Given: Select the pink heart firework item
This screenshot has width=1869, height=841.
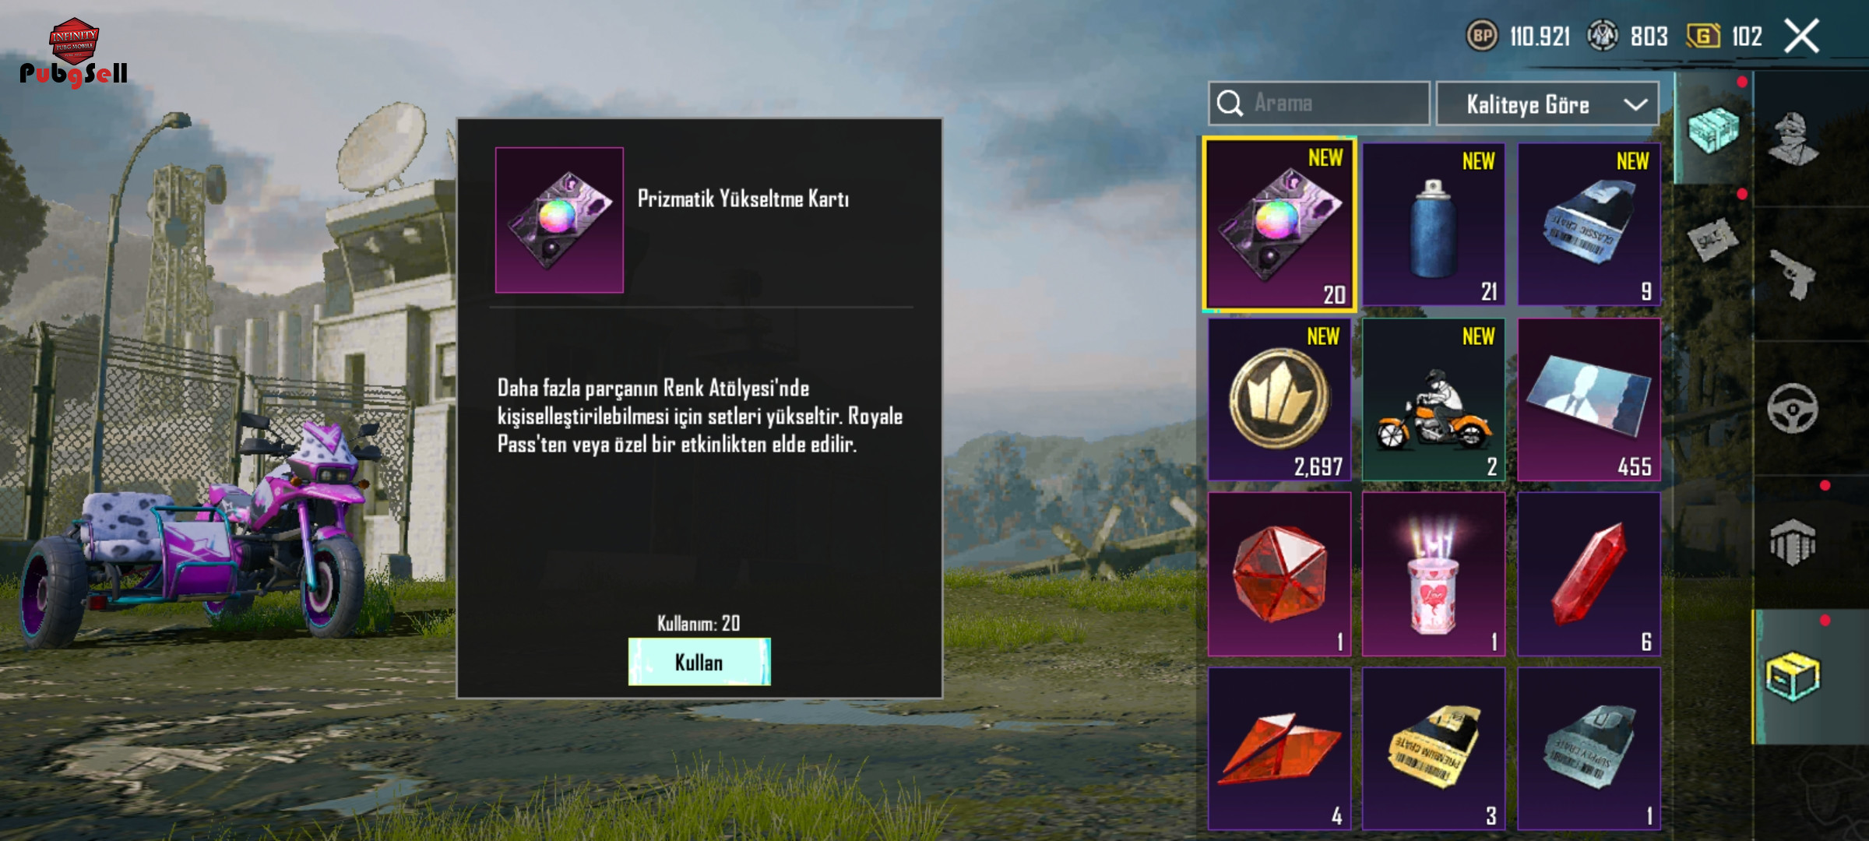Looking at the screenshot, I should (x=1434, y=574).
